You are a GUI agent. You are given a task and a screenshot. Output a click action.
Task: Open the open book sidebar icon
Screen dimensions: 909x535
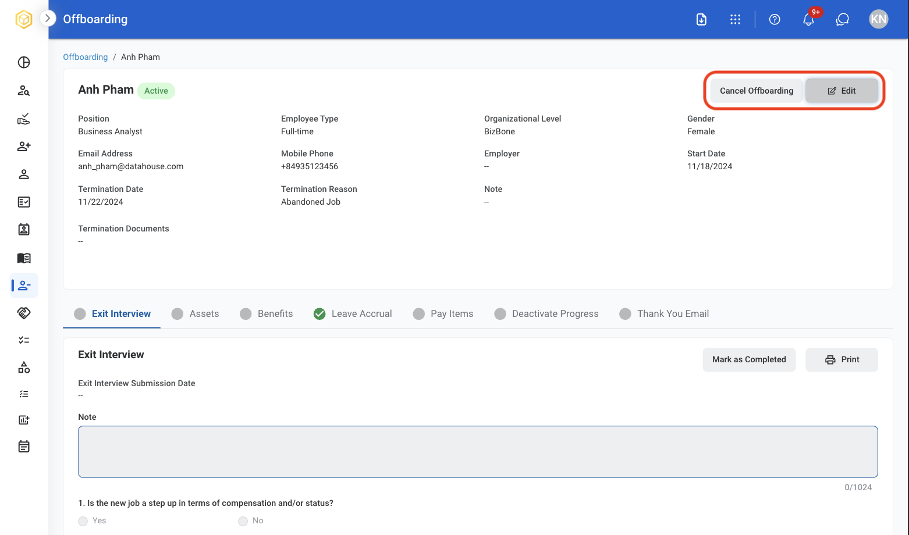pyautogui.click(x=24, y=258)
